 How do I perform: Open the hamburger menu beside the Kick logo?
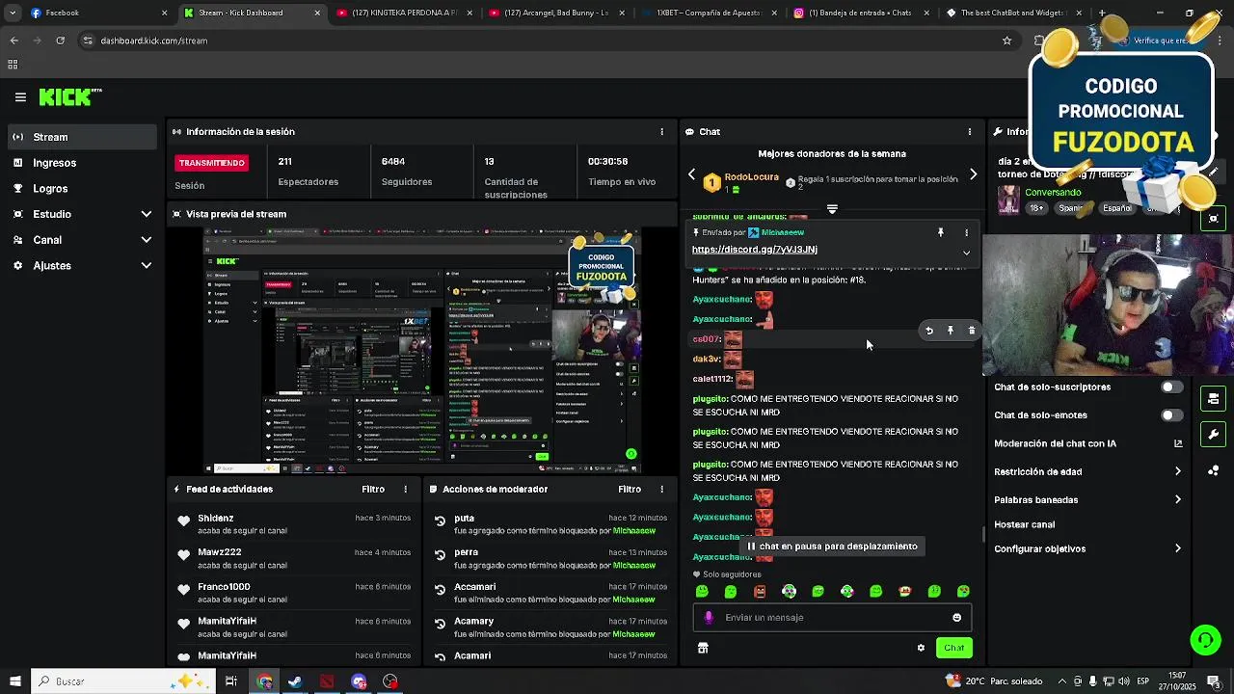[20, 96]
